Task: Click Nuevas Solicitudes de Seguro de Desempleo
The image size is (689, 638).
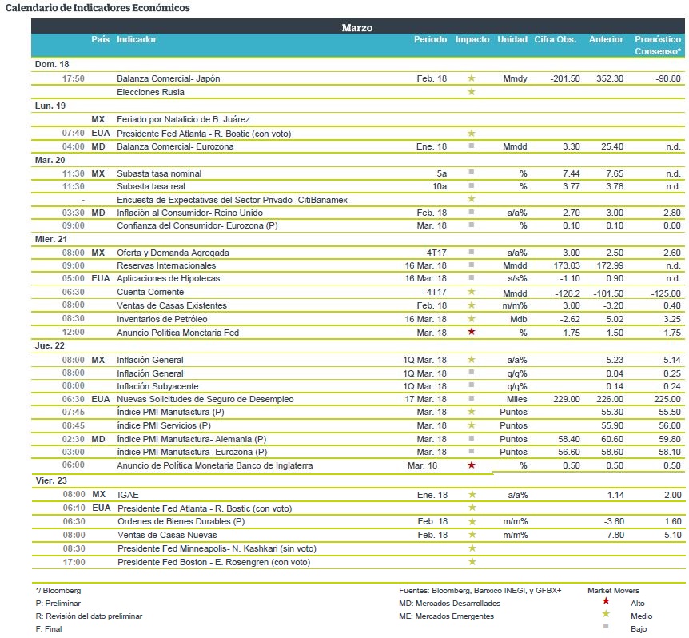Action: [205, 399]
